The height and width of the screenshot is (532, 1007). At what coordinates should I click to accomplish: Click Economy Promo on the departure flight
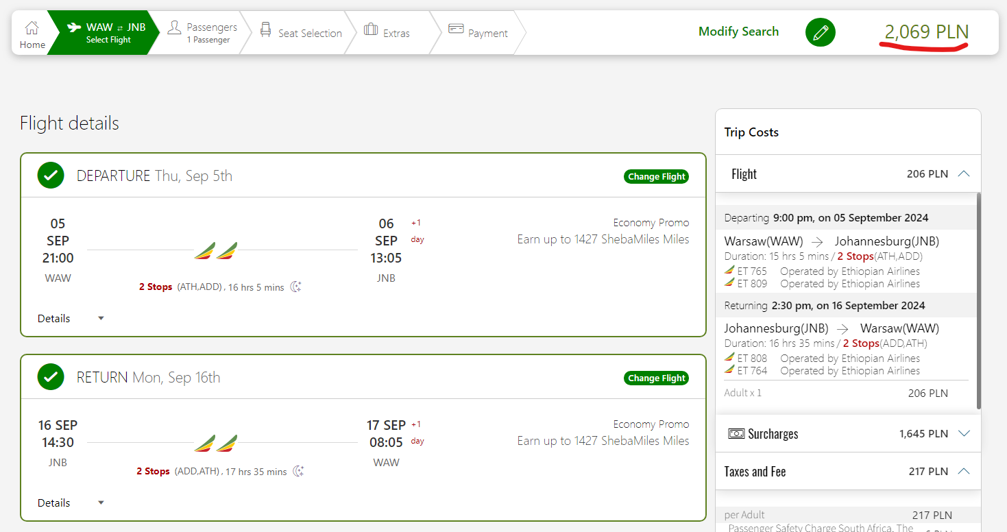pyautogui.click(x=651, y=222)
